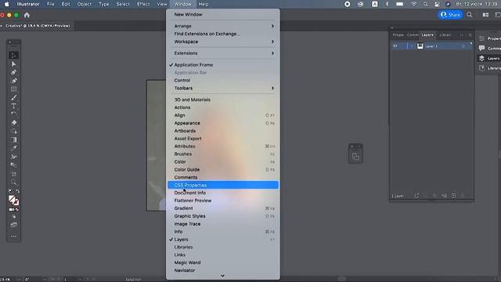
Task: Open the Magic Wand panel
Action: click(x=223, y=262)
